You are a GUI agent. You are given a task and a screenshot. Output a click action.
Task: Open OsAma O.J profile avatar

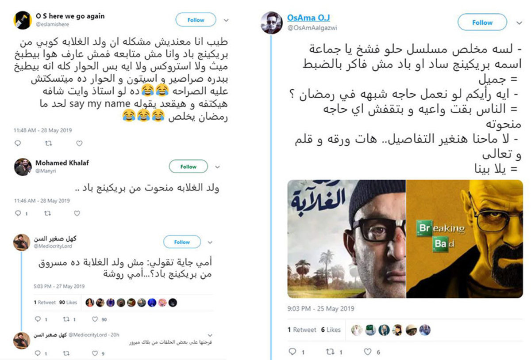[x=271, y=23]
